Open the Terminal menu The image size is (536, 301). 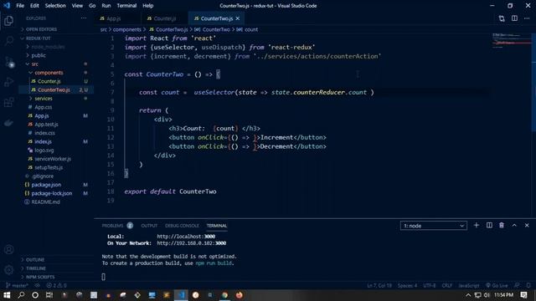pyautogui.click(x=126, y=6)
